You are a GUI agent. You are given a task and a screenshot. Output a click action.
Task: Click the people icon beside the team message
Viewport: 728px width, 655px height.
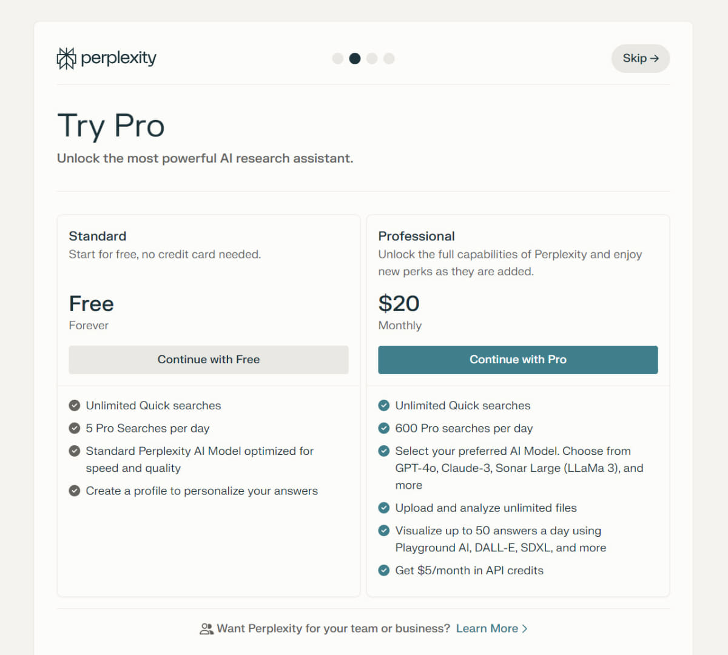(x=206, y=628)
